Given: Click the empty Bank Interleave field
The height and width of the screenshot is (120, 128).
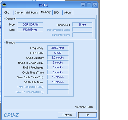Looking at the screenshot, I should (82, 35).
